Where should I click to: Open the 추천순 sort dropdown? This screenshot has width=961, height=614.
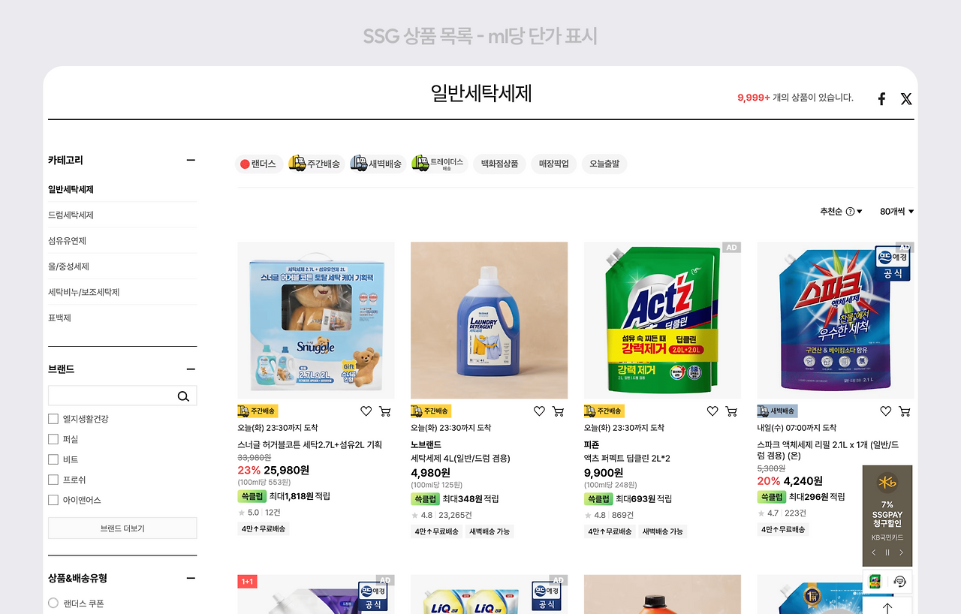[841, 212]
